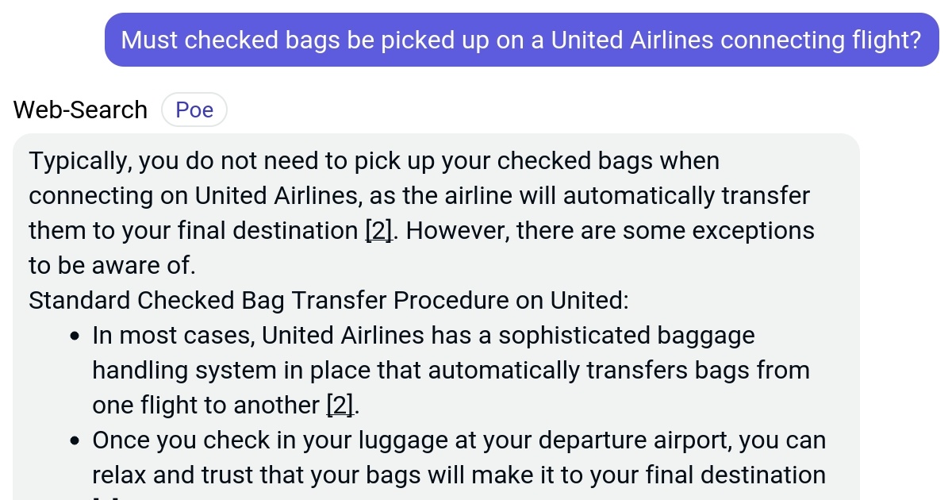
Task: Click the bullet marker beside the first list item
Action: tap(75, 333)
